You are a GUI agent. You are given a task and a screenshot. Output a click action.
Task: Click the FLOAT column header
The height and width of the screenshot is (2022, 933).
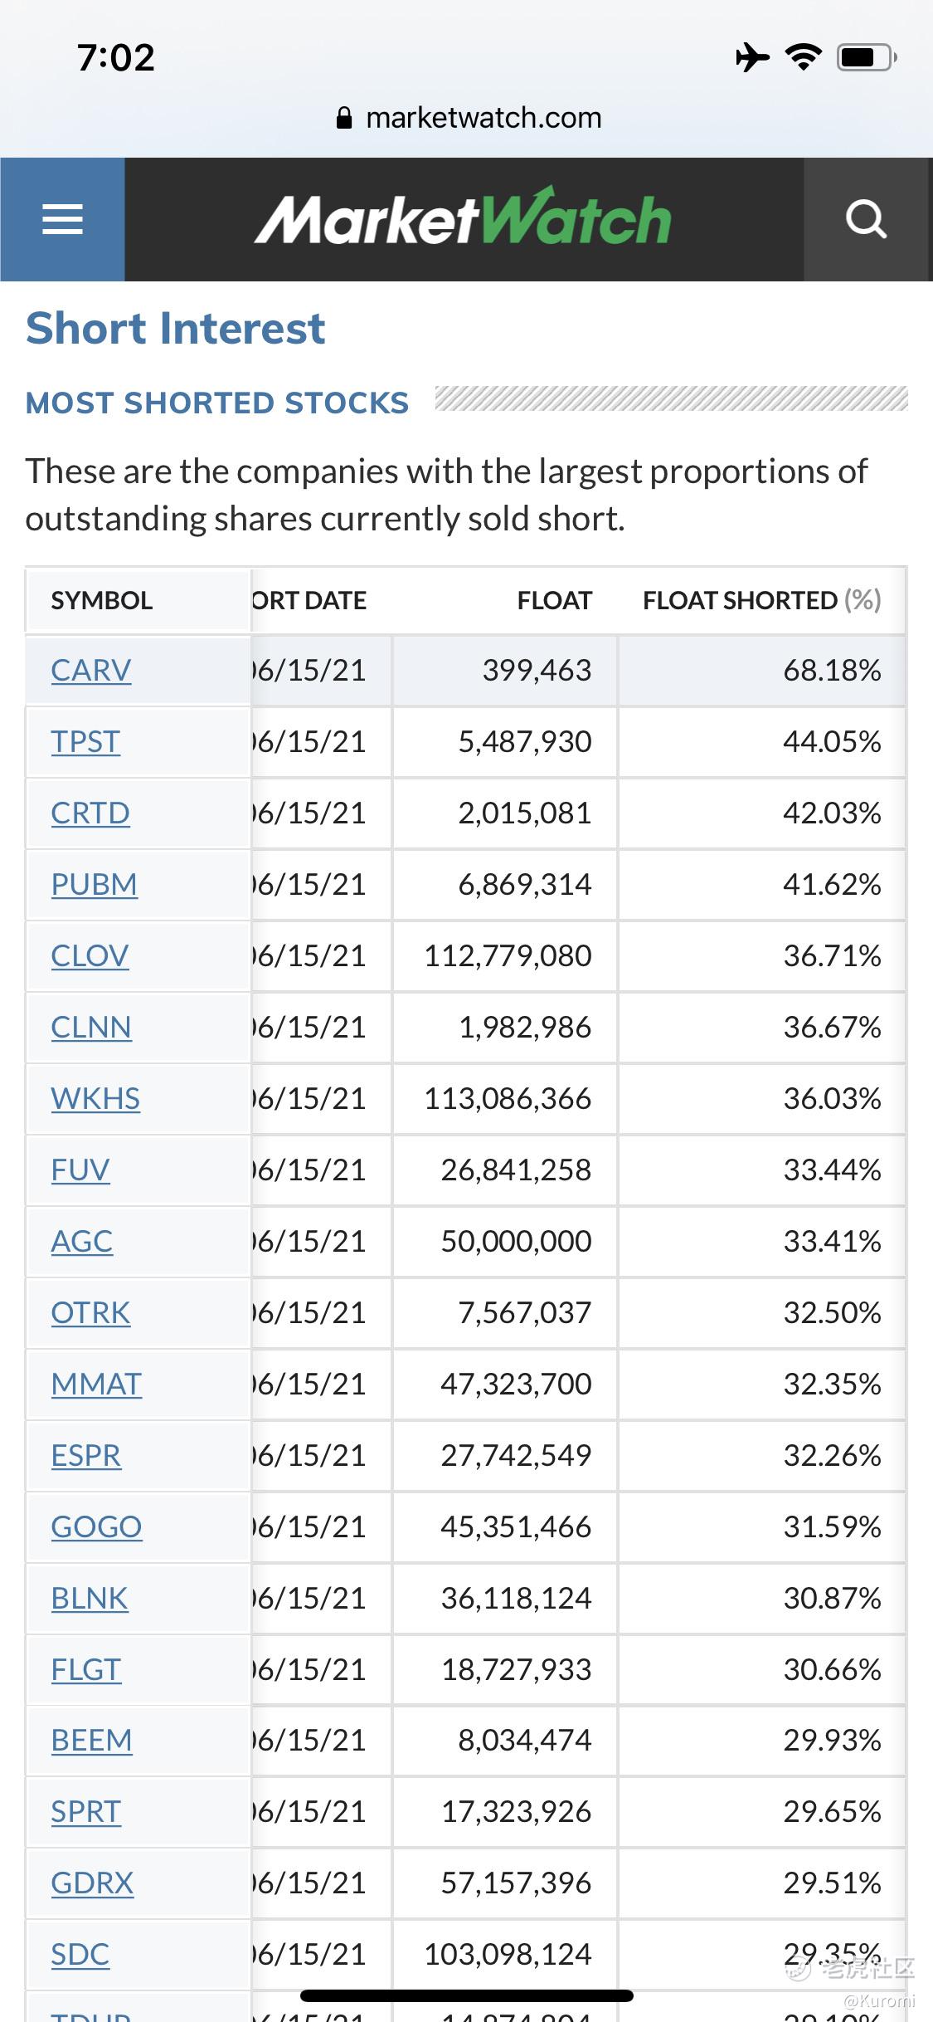coord(555,600)
